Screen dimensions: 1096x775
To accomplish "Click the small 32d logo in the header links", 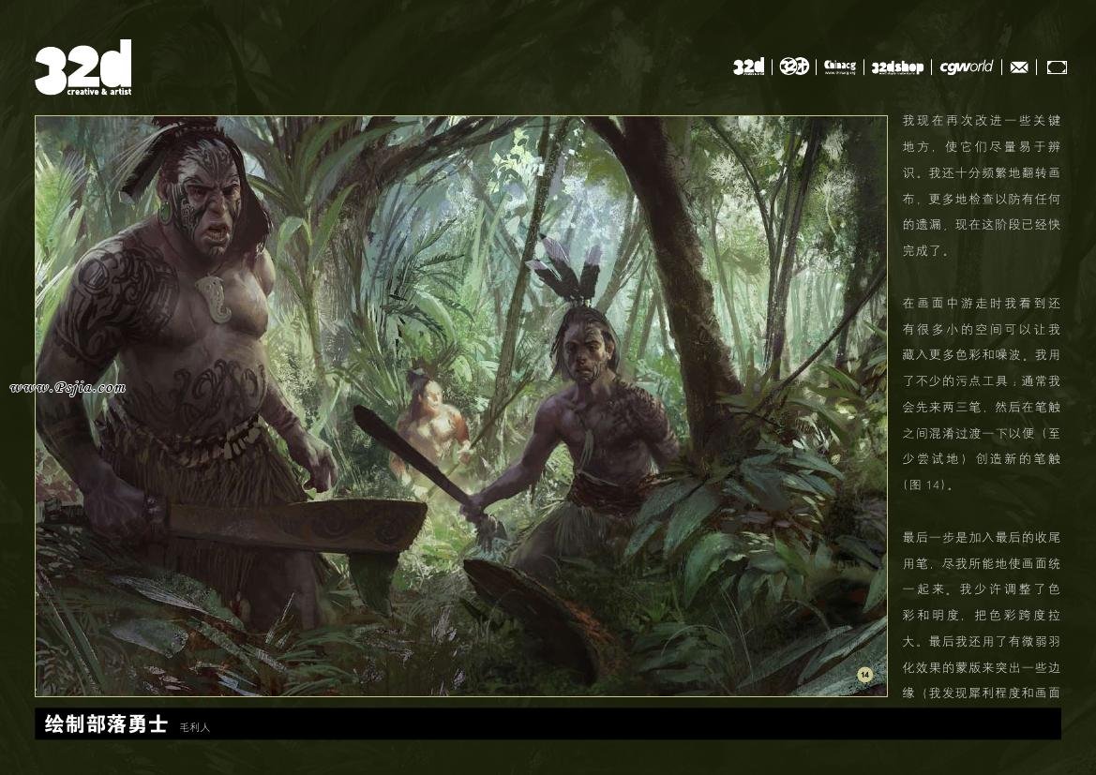I will (748, 67).
